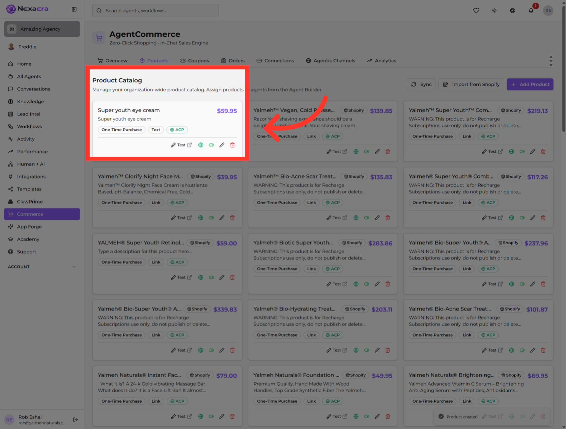The width and height of the screenshot is (566, 429).
Task: Collapse the sidebar panel icon
Action: click(x=74, y=9)
